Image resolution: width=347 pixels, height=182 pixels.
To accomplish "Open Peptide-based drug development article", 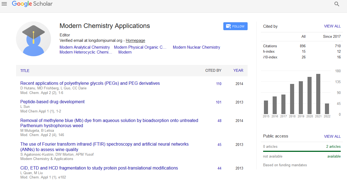I will point(53,102).
